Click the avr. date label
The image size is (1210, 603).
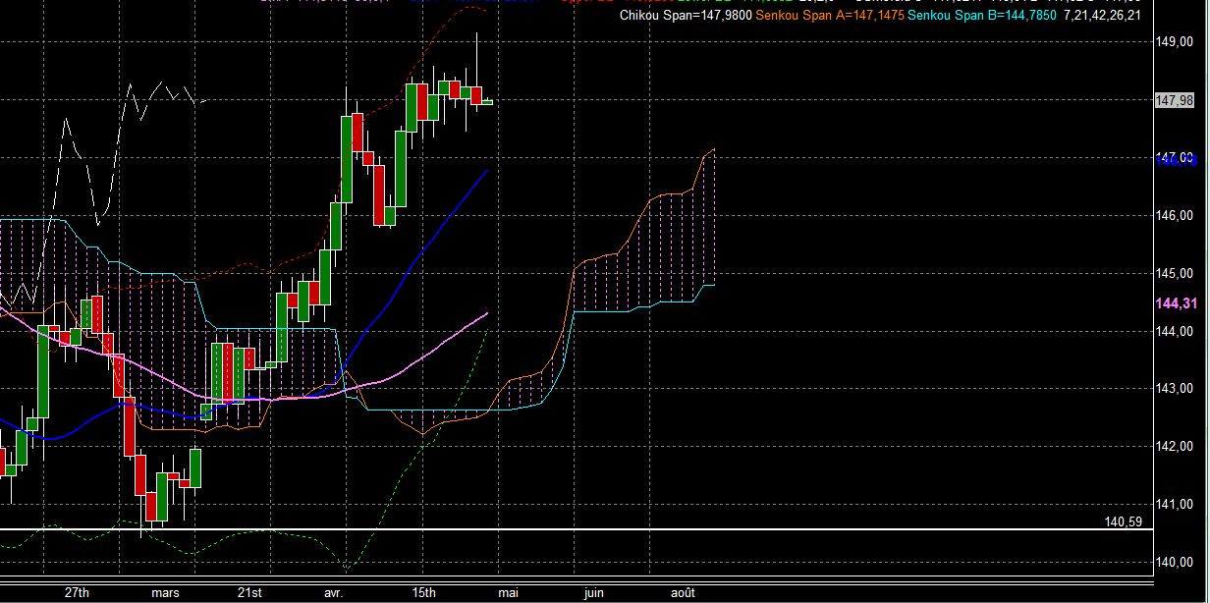tap(334, 593)
